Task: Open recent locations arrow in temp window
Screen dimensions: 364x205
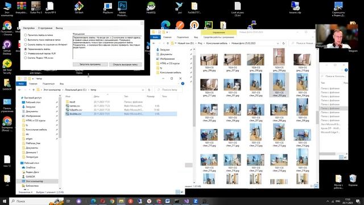Action: [x=29, y=90]
